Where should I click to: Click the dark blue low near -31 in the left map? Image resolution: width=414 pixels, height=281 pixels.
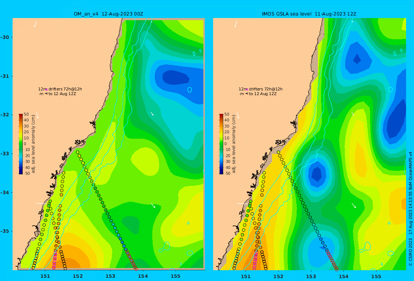pos(176,78)
